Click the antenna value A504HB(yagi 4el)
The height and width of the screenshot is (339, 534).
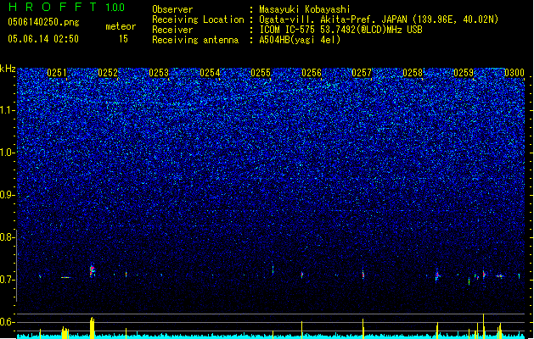300,40
